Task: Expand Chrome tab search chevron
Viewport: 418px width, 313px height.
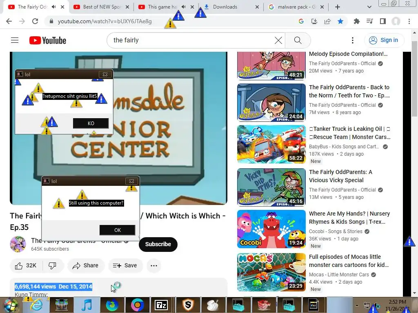Action: 369,7
